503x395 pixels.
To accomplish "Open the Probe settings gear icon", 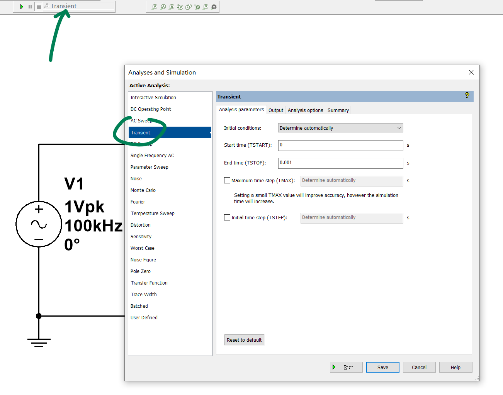I will point(214,7).
